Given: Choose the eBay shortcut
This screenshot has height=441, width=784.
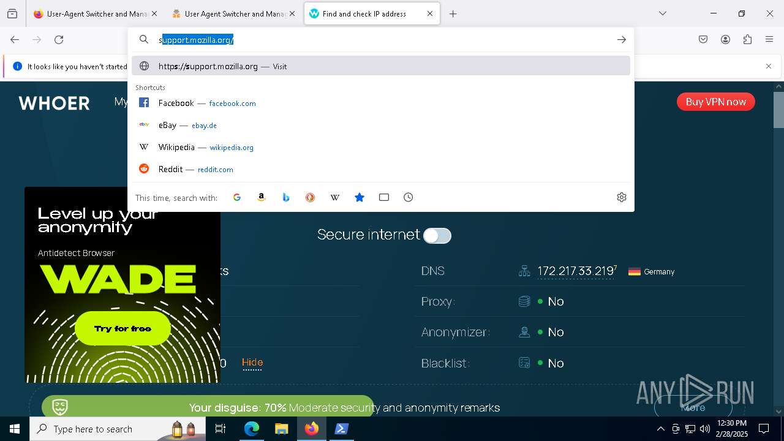Looking at the screenshot, I should click(x=381, y=125).
